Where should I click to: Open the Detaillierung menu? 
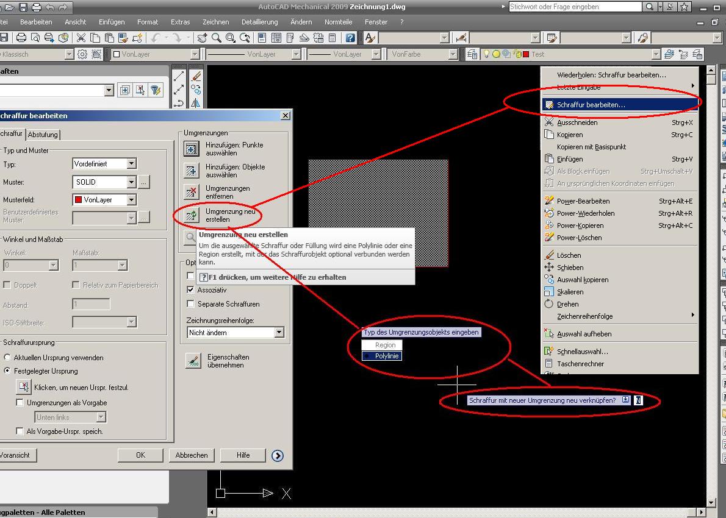(259, 22)
